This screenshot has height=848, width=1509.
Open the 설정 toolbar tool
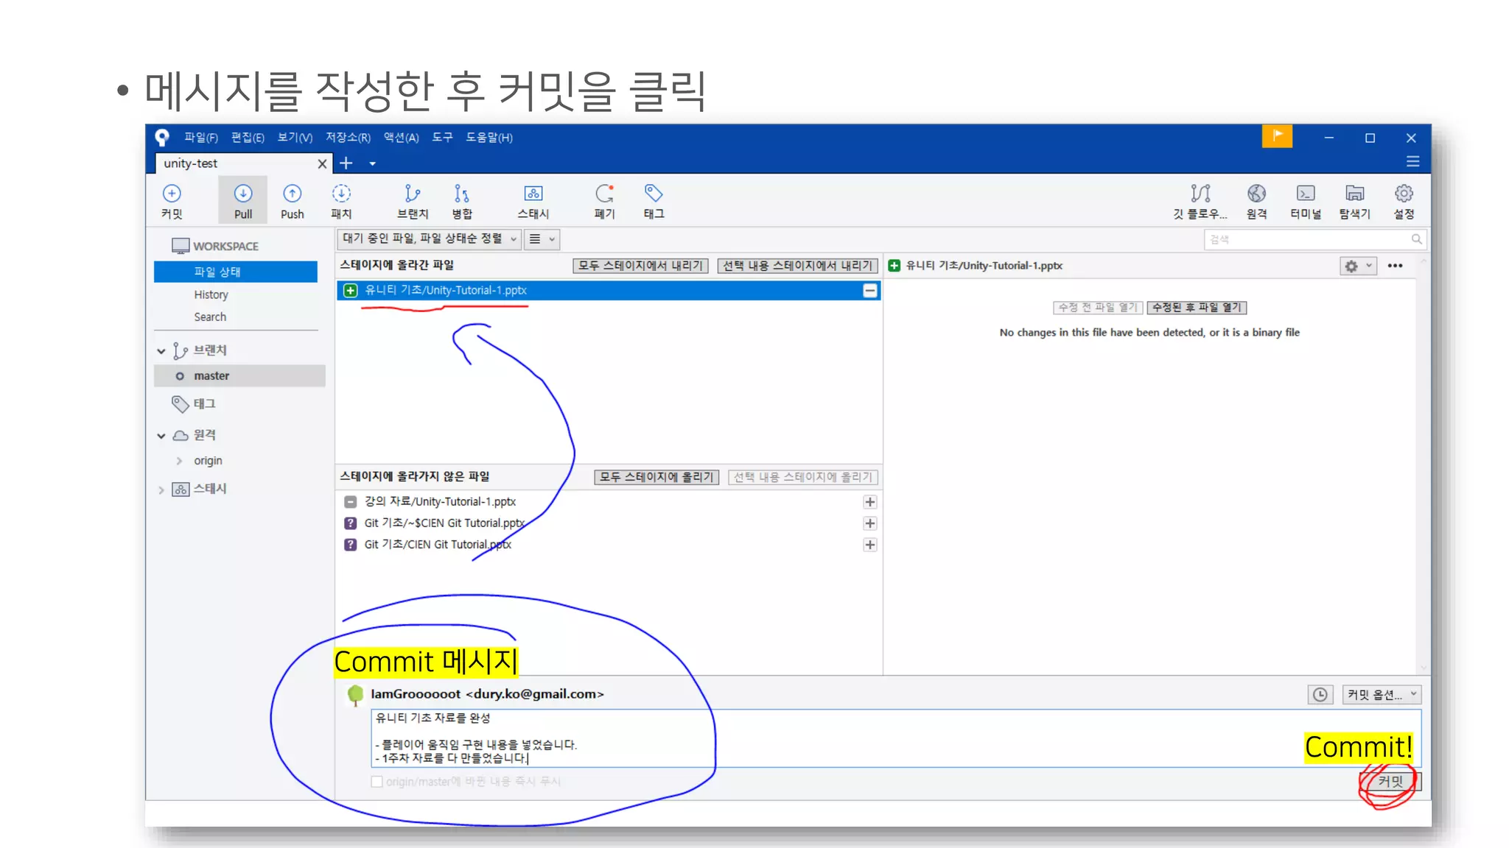[x=1404, y=201]
